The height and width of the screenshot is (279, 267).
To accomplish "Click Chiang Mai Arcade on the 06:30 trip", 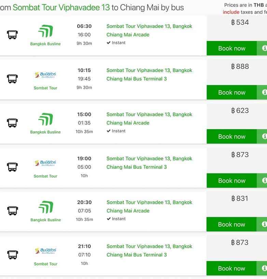I will [x=128, y=35].
